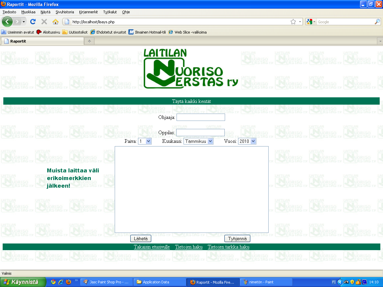The width and height of the screenshot is (383, 287).
Task: Clear the form with Tyhjennä button
Action: click(237, 239)
